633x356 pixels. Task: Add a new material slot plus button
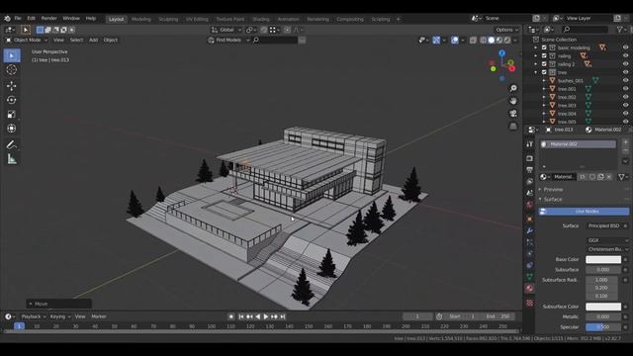pyautogui.click(x=625, y=142)
